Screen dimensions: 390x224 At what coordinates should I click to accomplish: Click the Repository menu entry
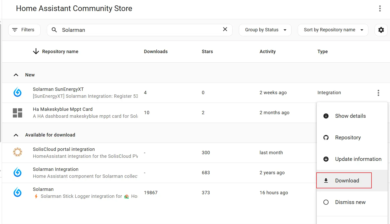[x=348, y=138]
